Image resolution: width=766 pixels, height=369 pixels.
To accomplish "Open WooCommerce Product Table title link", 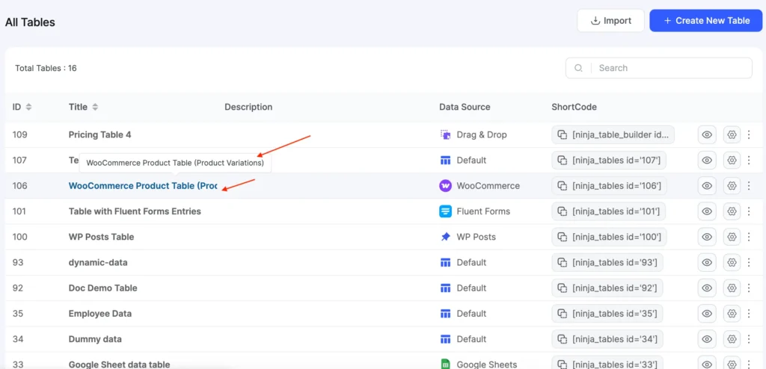I will pyautogui.click(x=143, y=185).
